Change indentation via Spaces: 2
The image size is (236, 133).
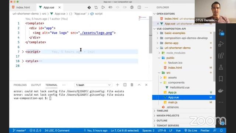click(x=148, y=130)
